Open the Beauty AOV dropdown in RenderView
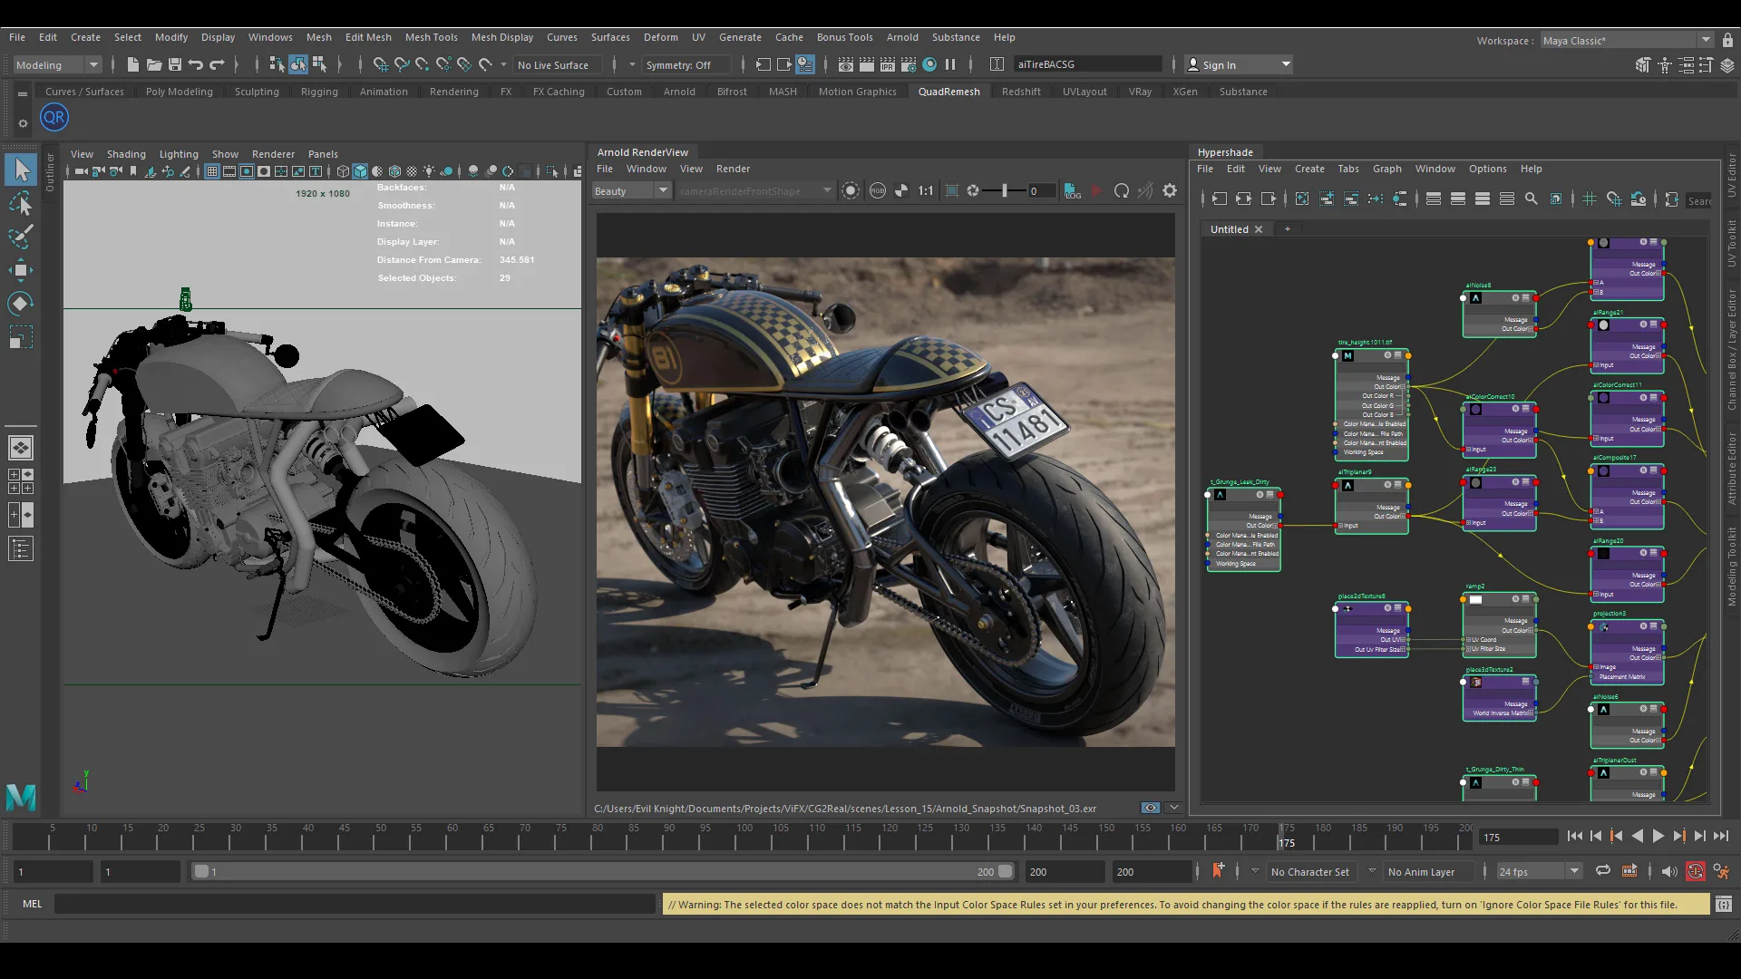Screen dimensions: 1741x979 tap(631, 190)
